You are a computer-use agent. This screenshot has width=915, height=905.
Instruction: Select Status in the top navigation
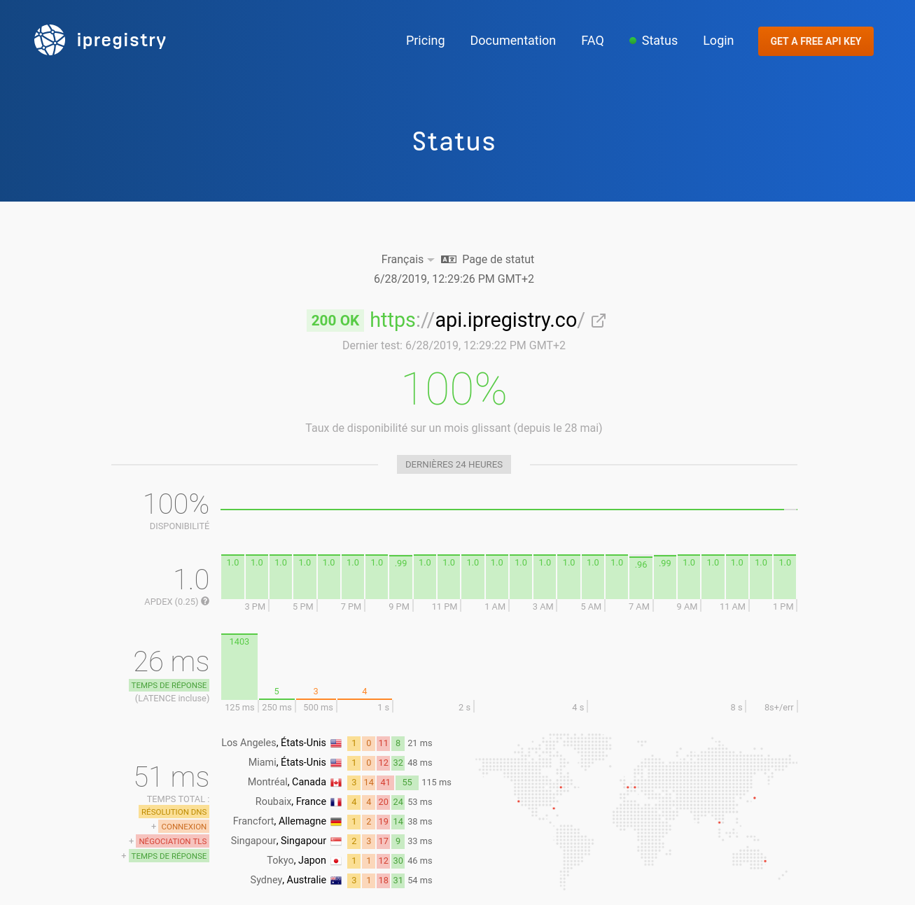[x=659, y=41]
